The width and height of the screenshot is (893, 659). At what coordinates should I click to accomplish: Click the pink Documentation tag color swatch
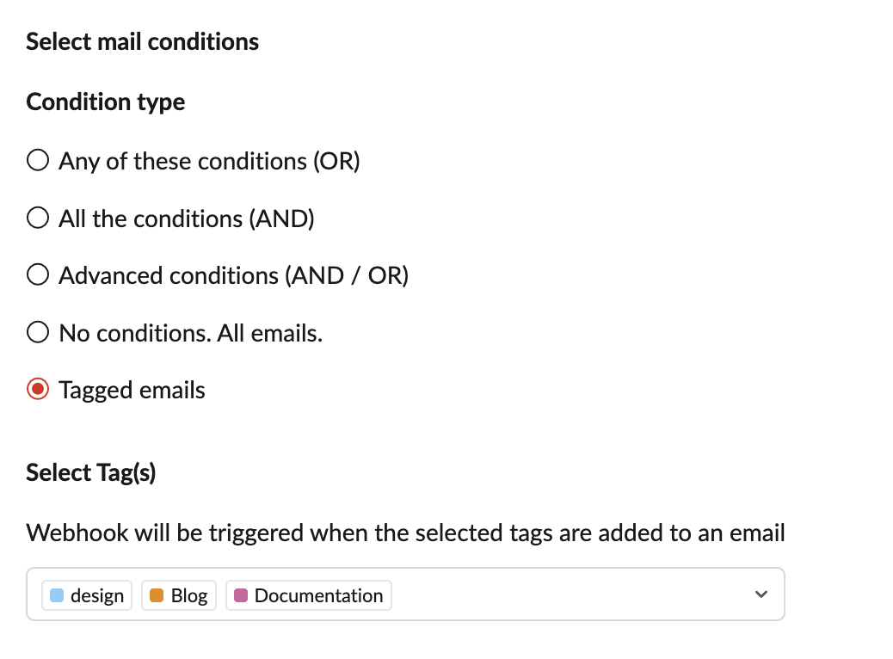pos(241,596)
